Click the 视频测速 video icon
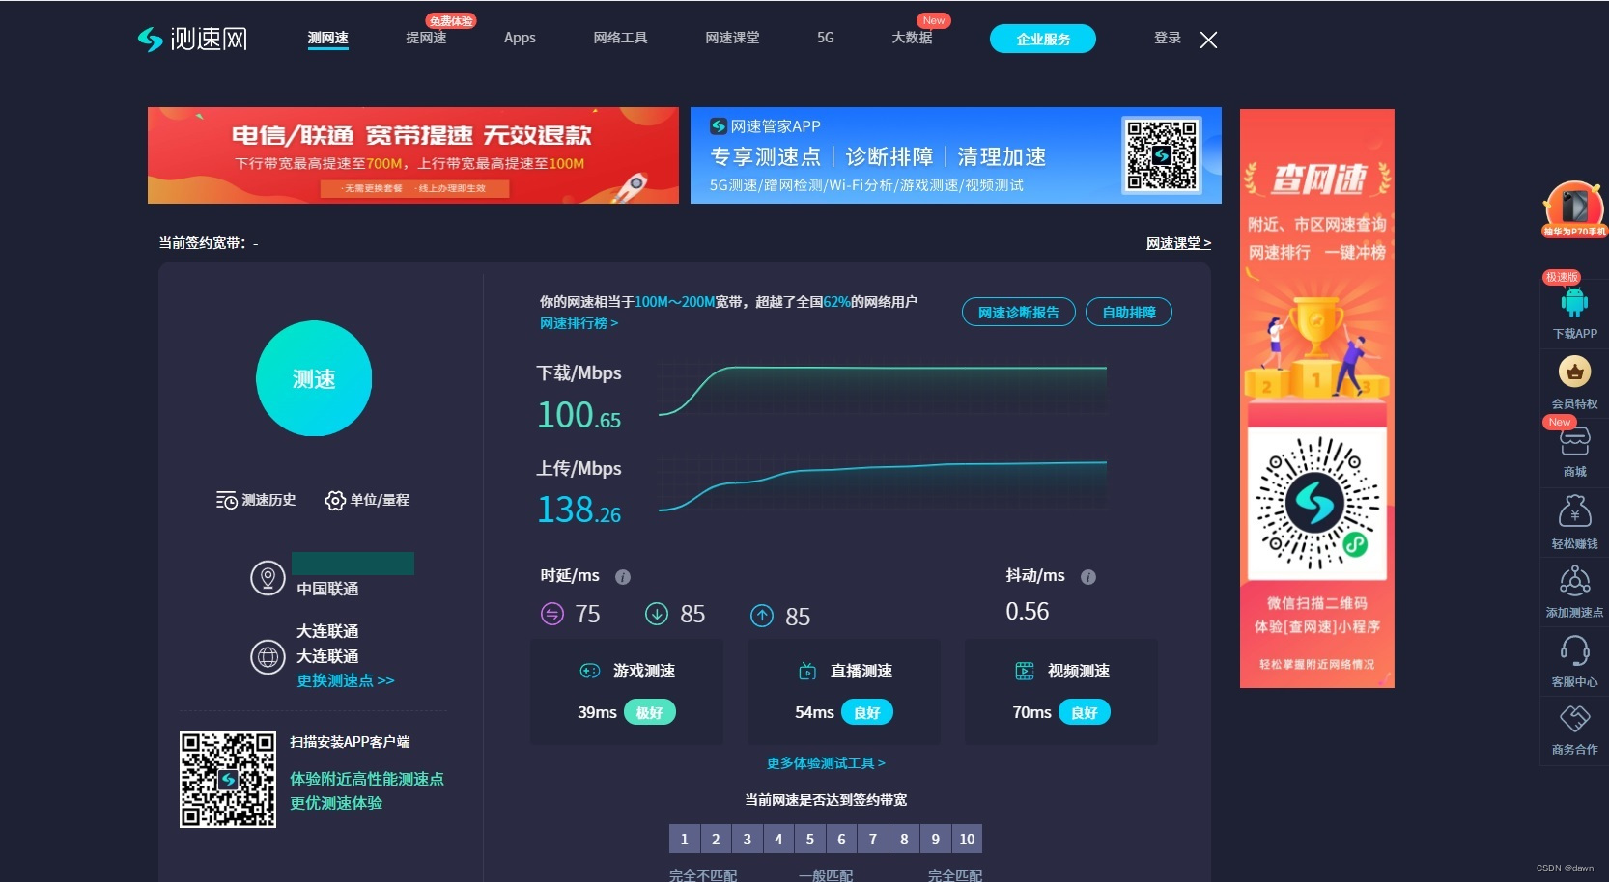 click(1025, 671)
